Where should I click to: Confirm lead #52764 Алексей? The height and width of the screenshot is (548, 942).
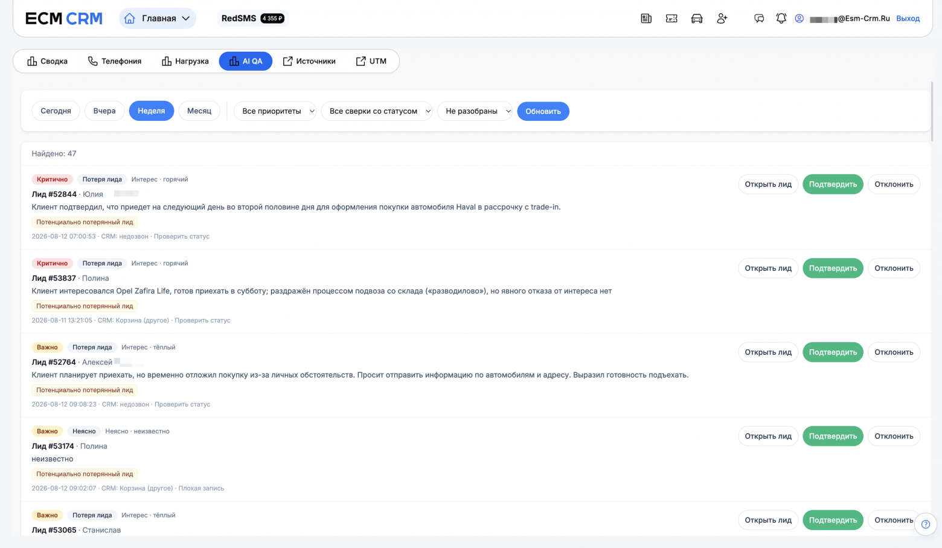coord(833,352)
